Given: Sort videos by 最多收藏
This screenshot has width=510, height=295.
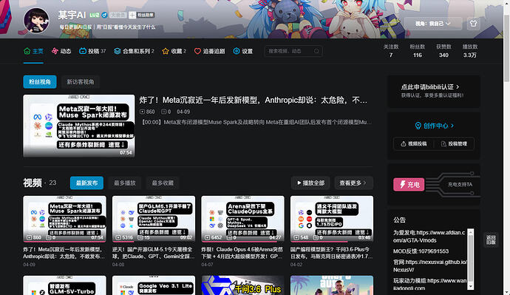Looking at the screenshot, I should (163, 183).
